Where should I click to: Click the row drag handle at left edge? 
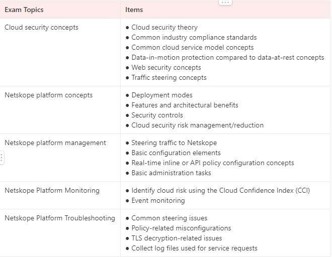tap(2, 158)
